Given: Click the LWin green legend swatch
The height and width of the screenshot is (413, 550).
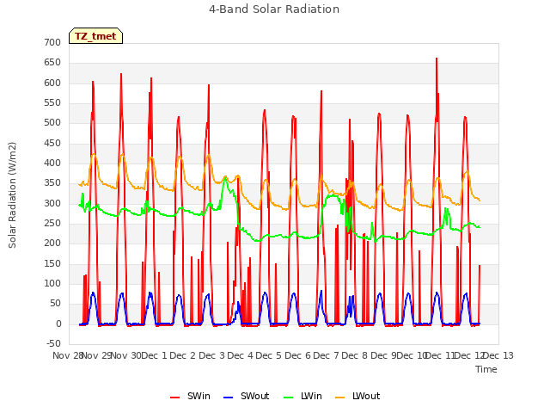Looking at the screenshot, I should 288,398.
